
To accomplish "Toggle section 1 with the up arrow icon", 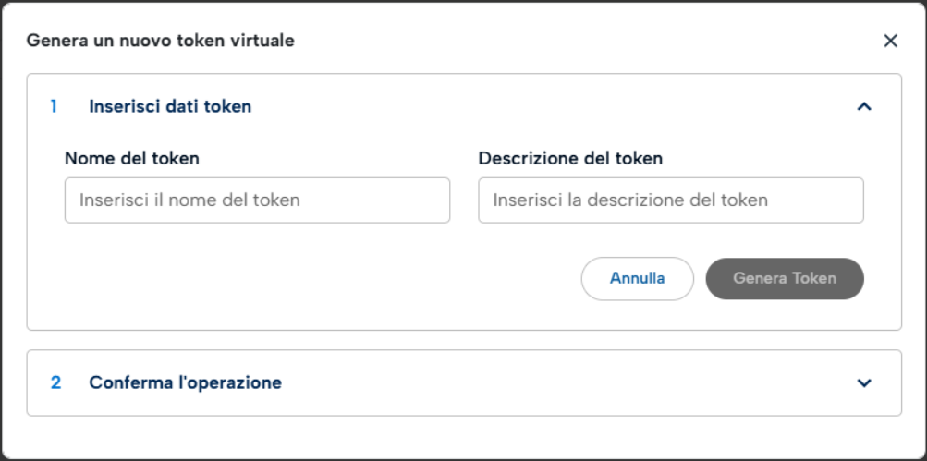I will (864, 106).
